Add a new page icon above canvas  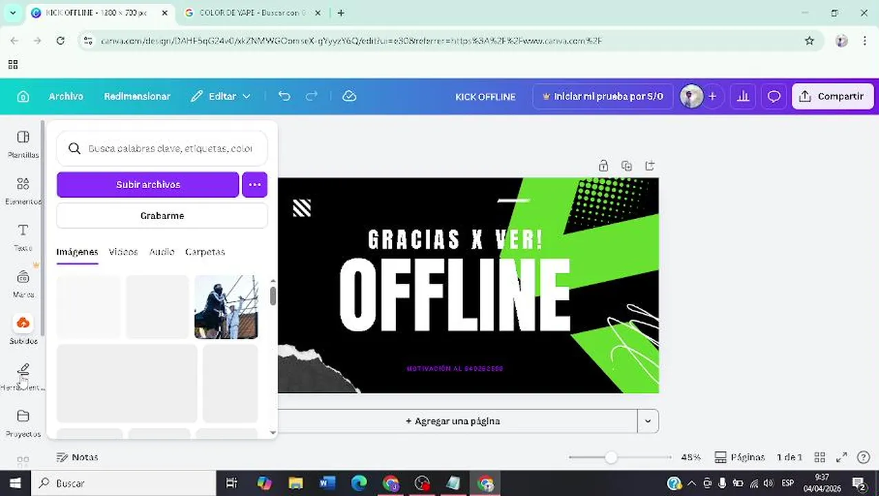tap(650, 166)
